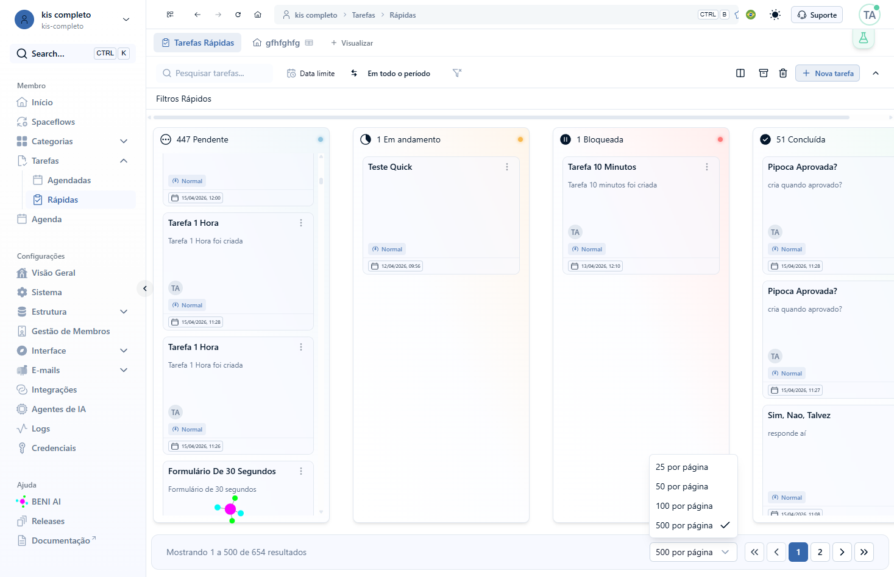Go back with the left arrow
The image size is (894, 577).
tap(197, 15)
